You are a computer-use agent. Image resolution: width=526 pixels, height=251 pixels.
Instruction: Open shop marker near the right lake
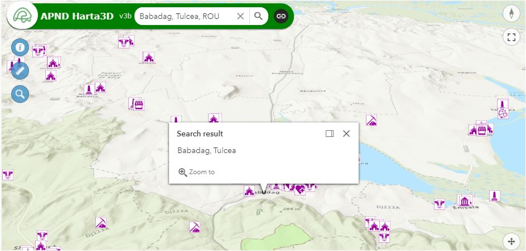pyautogui.click(x=482, y=130)
